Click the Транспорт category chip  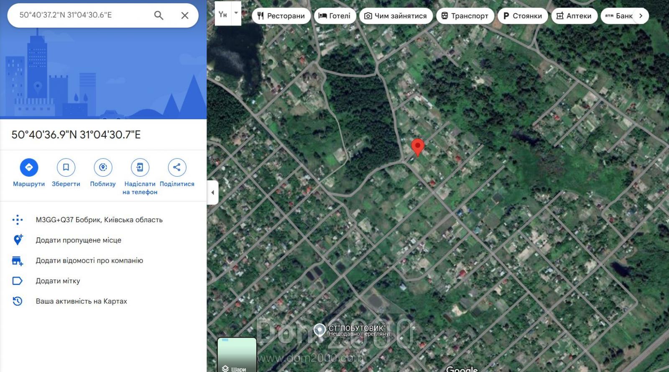point(465,16)
